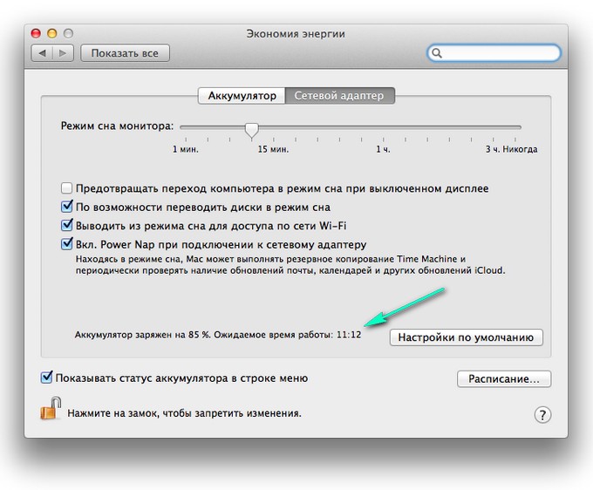Uncheck "По возможности переводить диски в режим сна"
This screenshot has height=490, width=593.
[66, 207]
